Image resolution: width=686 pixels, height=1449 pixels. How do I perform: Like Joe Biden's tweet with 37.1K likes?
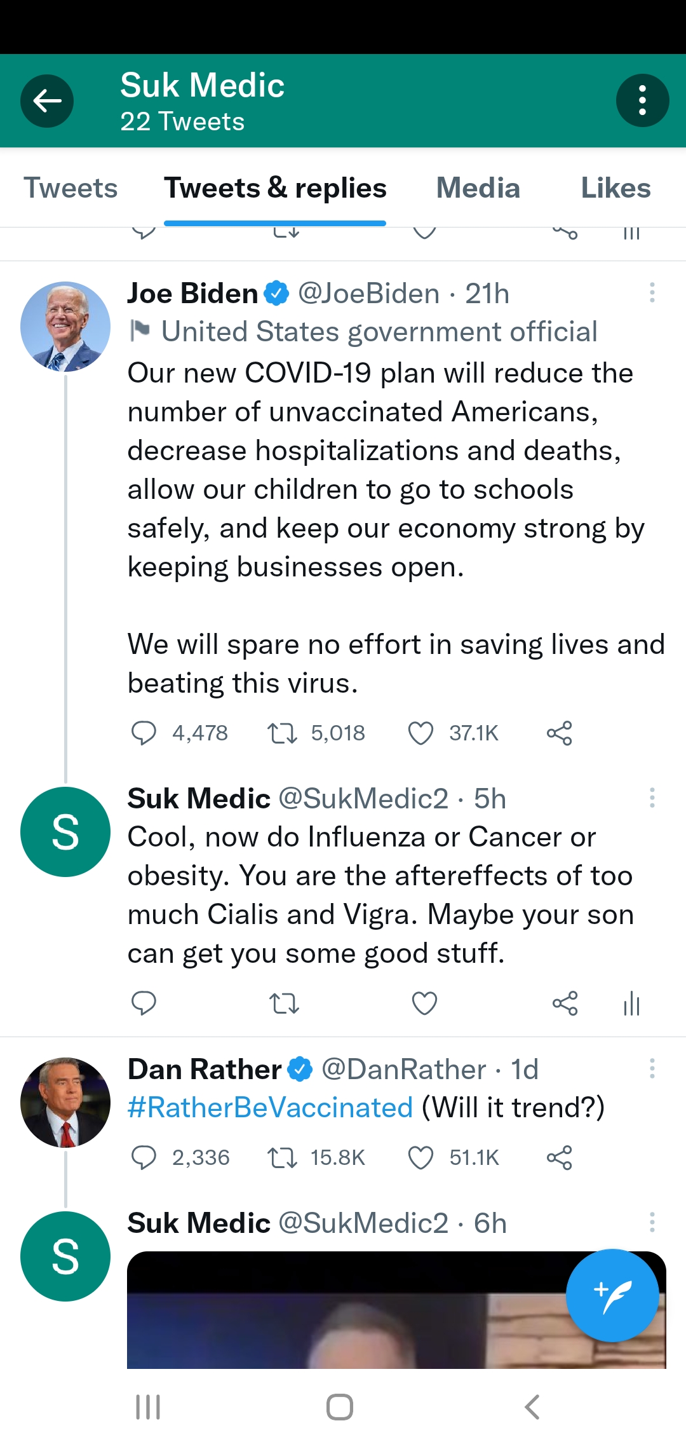[x=420, y=733]
